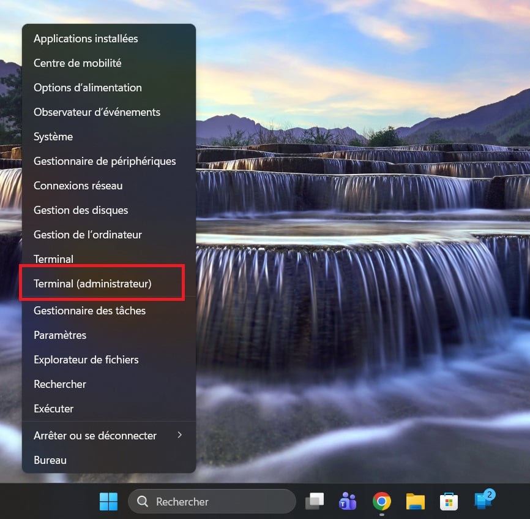Screen dimensions: 530x519
Task: Open Terminal (administrateur)
Action: click(93, 283)
